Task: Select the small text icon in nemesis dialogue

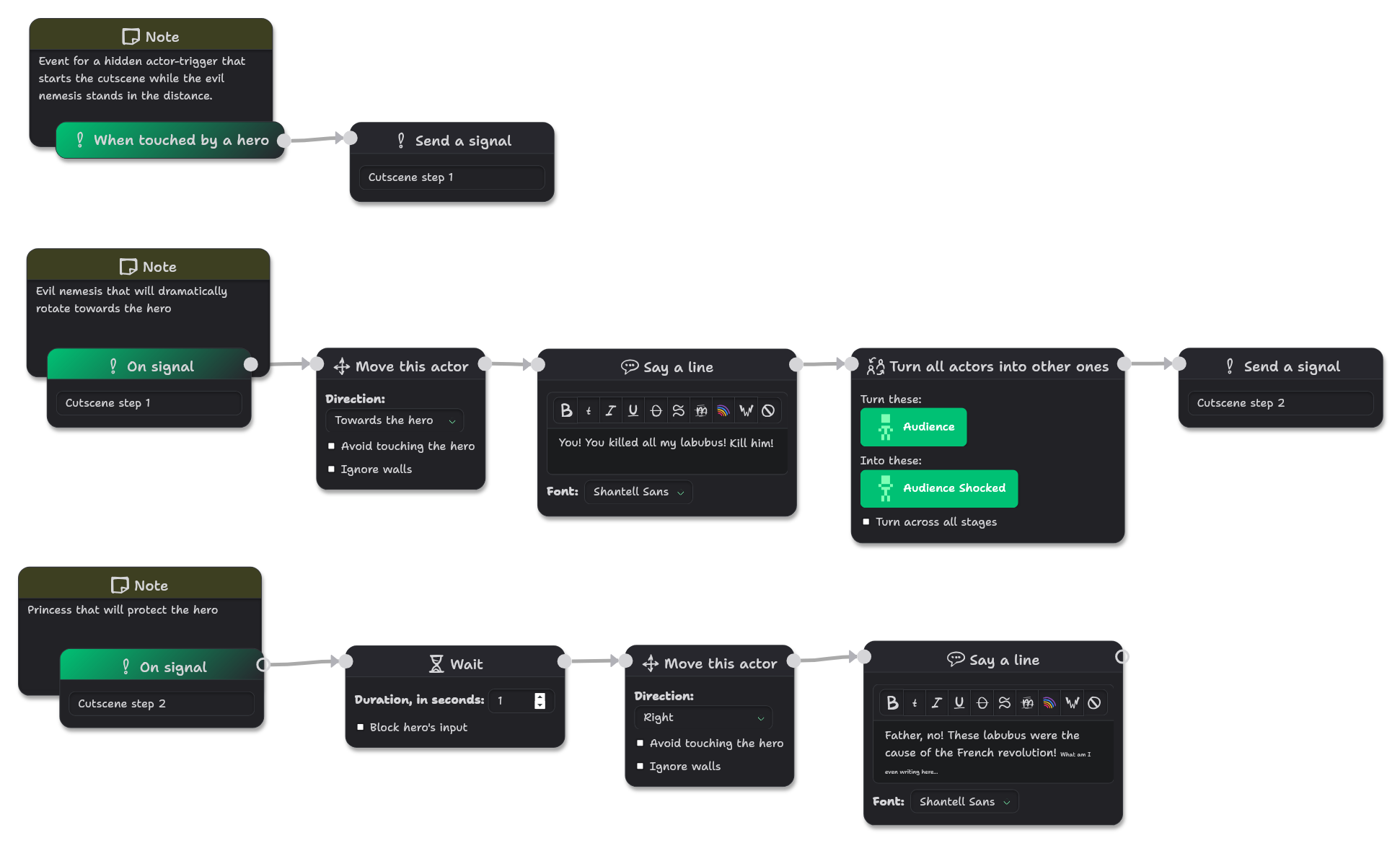Action: coord(588,410)
